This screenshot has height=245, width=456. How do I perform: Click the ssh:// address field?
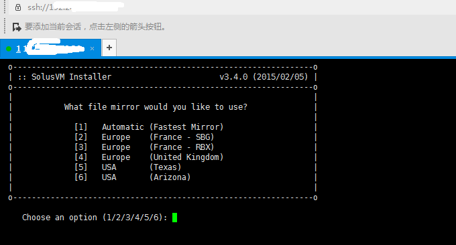233,7
